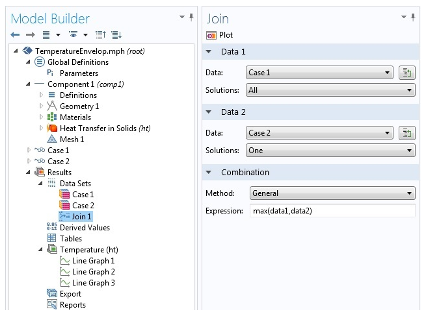
Task: Open the Method dropdown showing General
Action: tap(332, 193)
